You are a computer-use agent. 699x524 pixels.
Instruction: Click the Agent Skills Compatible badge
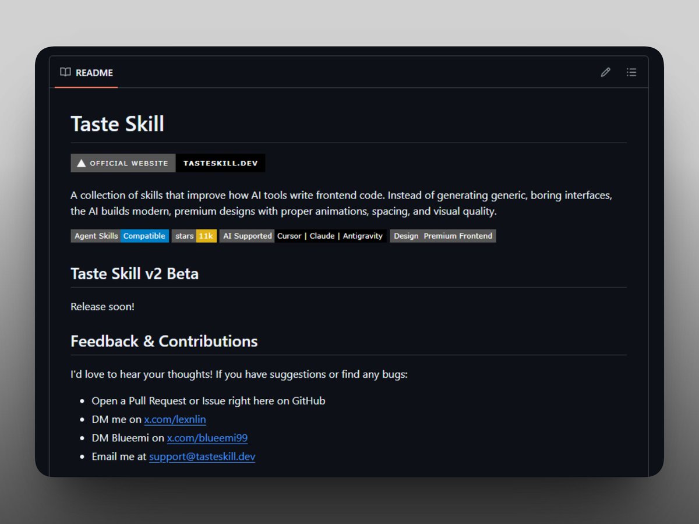120,236
